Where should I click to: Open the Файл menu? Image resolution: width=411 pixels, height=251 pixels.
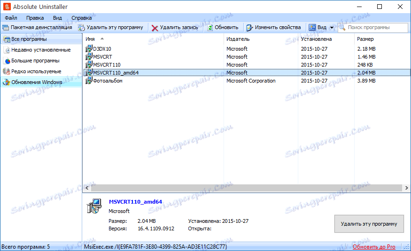coord(11,18)
